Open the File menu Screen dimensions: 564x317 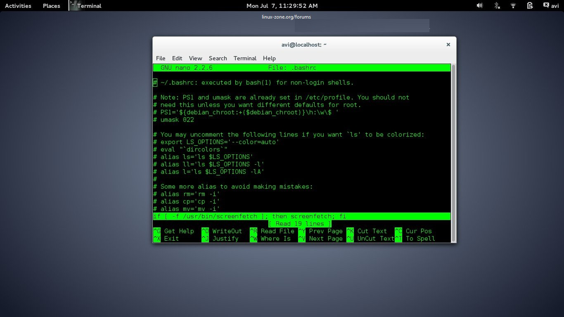pos(161,58)
